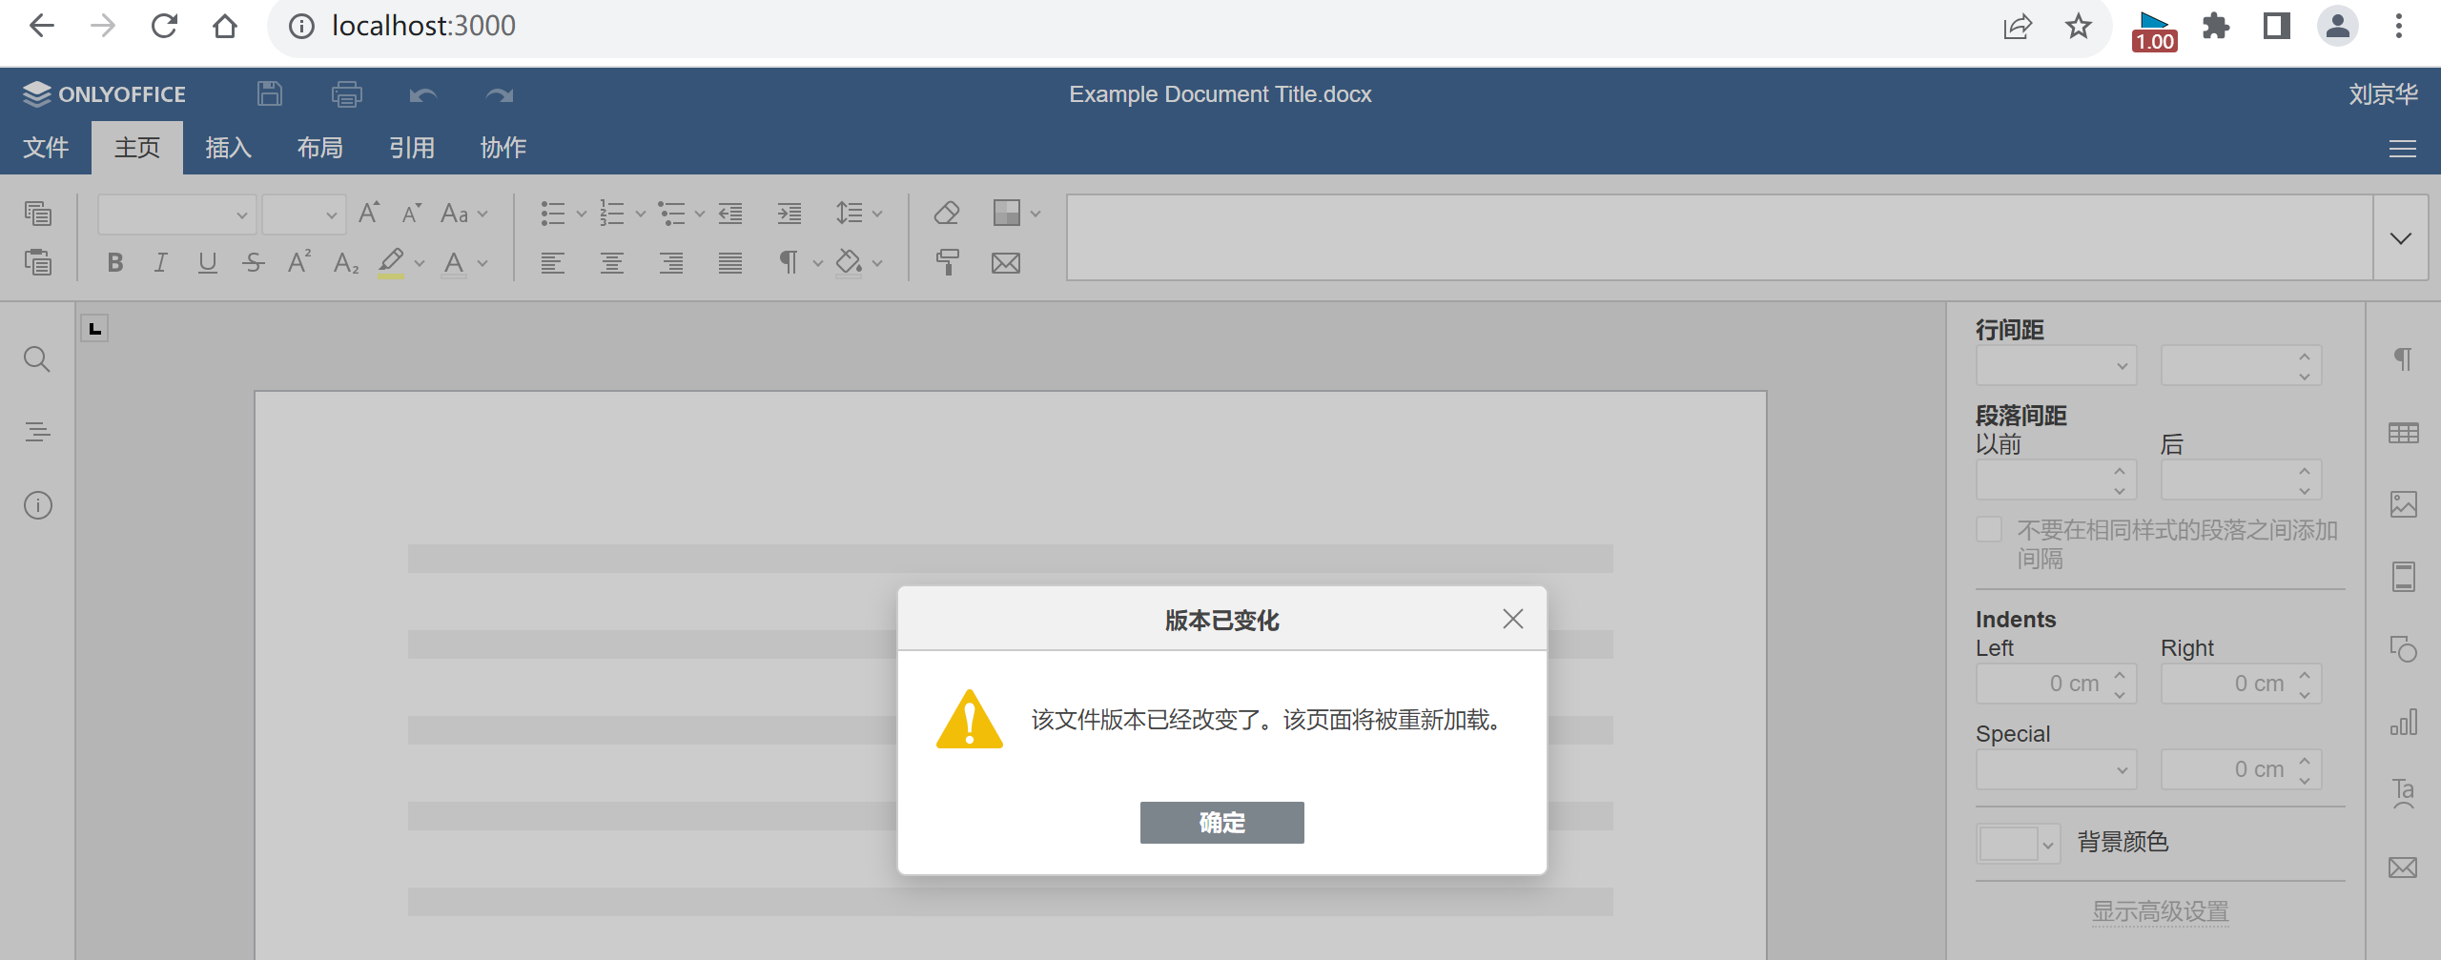Open the 文件 tab

pos(46,148)
